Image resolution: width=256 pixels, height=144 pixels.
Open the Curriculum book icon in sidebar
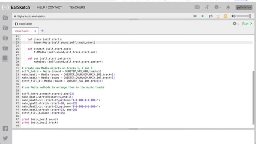tap(5, 59)
